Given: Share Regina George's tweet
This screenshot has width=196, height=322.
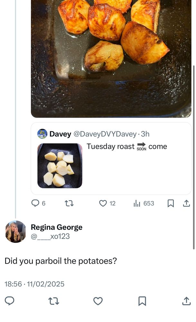Looking at the screenshot, I should [186, 301].
